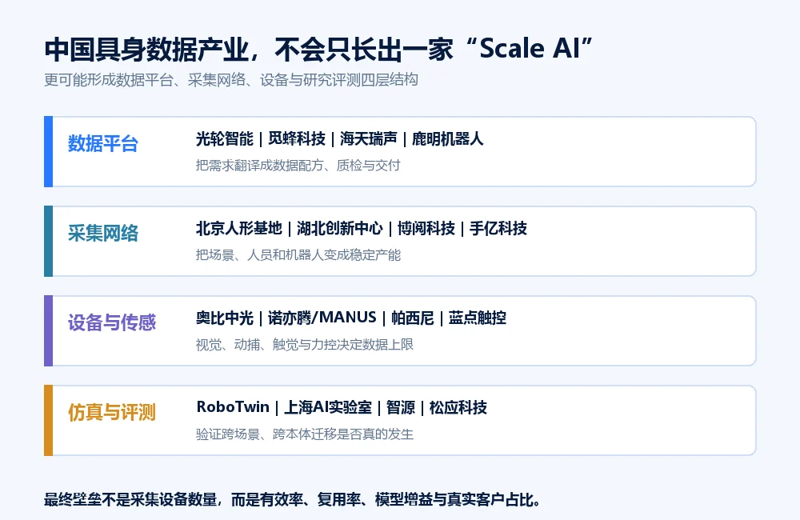This screenshot has height=520, width=800.
Task: Click the purple accent bar beside 设备与传感
Action: tap(49, 330)
